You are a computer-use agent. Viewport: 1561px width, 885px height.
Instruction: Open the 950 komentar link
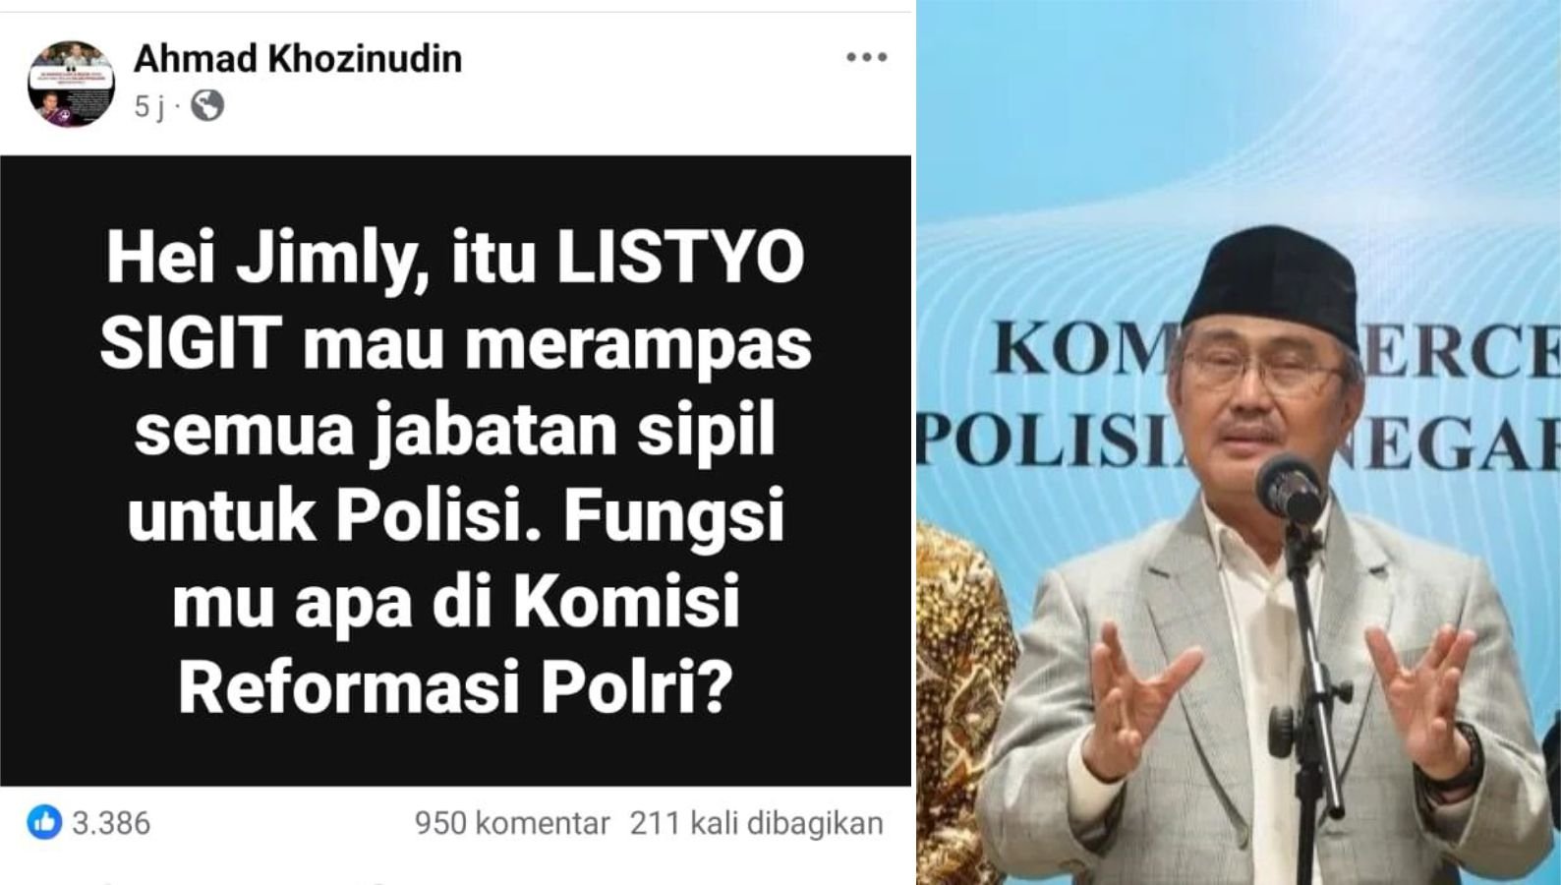[512, 823]
